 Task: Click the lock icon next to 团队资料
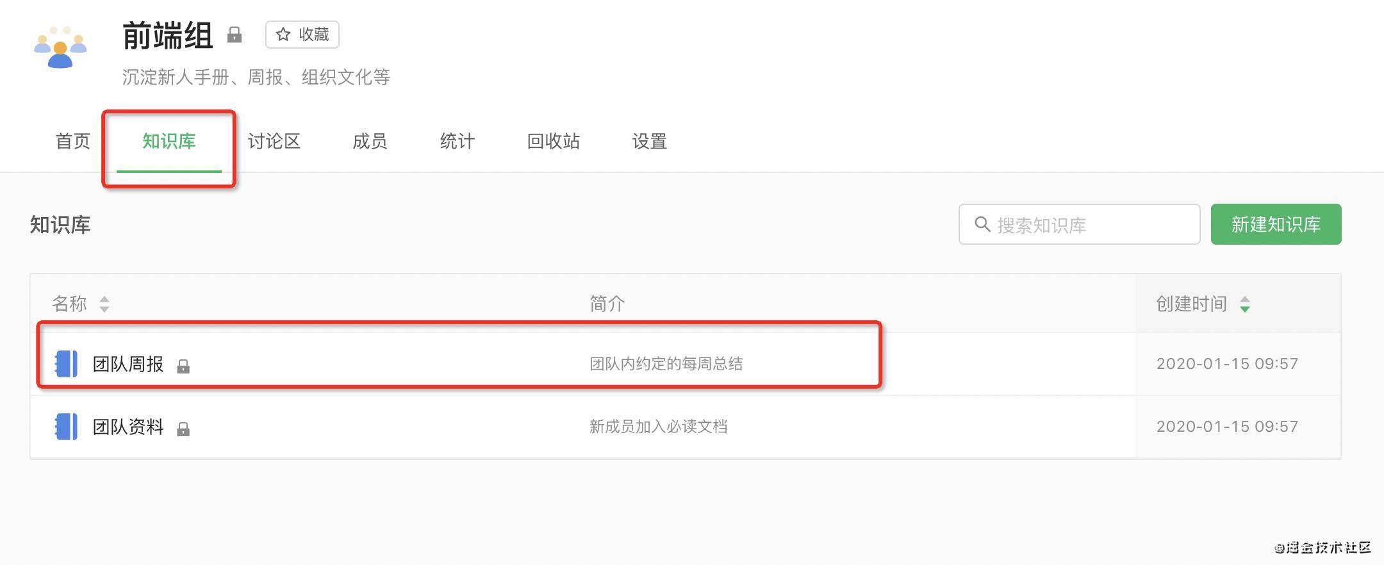pyautogui.click(x=183, y=429)
